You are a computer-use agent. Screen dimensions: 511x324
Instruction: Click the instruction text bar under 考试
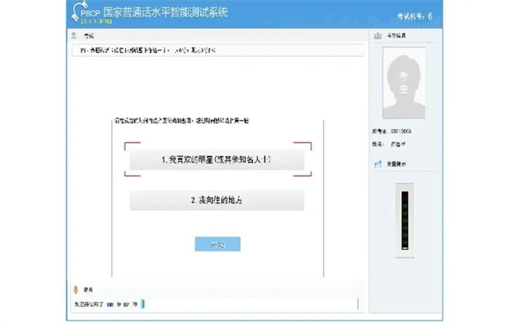218,50
